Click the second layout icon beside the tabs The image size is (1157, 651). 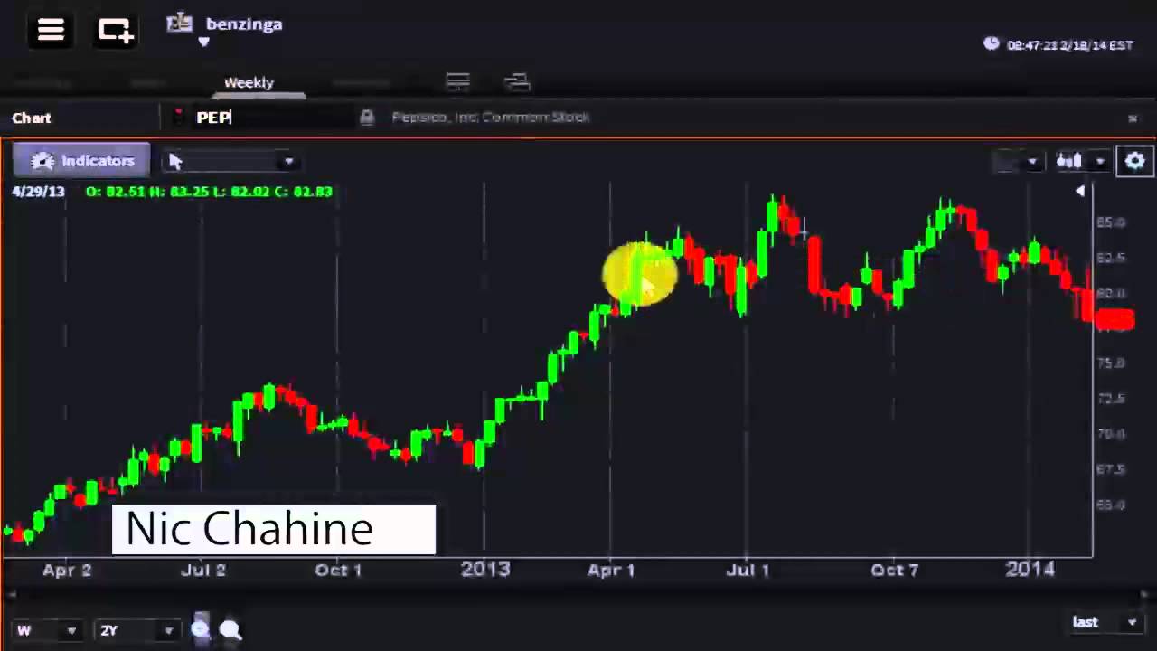pyautogui.click(x=517, y=82)
